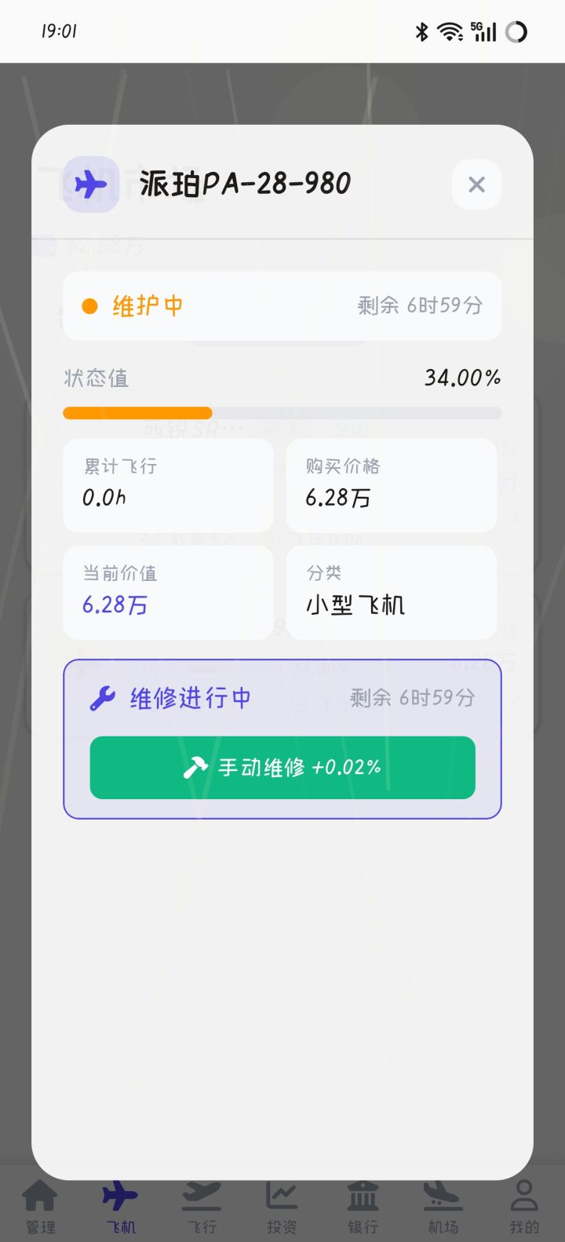This screenshot has height=1242, width=565.
Task: Tap the 分类 小型飞机 card
Action: pyautogui.click(x=391, y=592)
